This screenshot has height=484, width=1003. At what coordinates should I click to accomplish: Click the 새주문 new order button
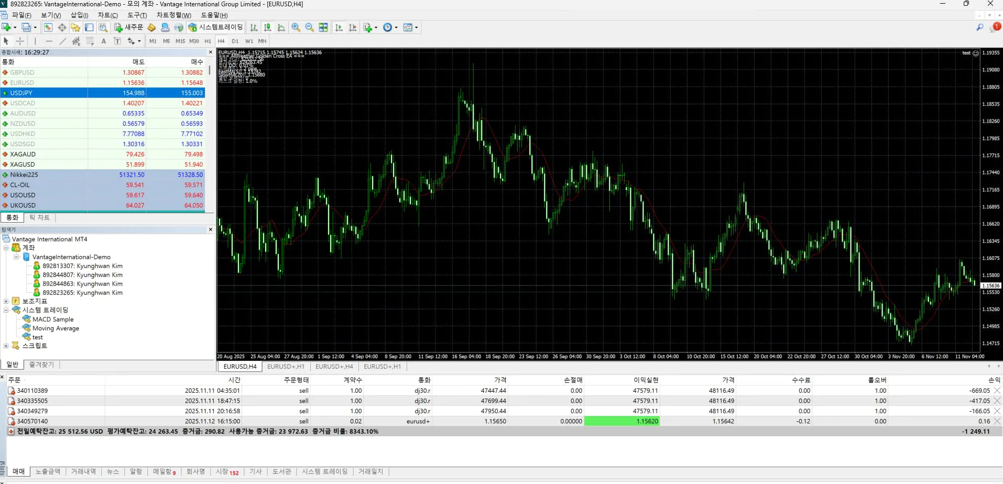coord(129,27)
